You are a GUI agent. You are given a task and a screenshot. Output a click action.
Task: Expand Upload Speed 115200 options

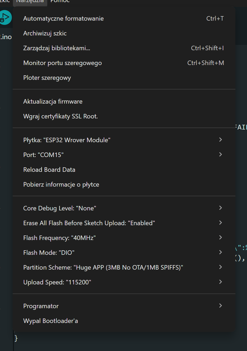[x=124, y=282]
